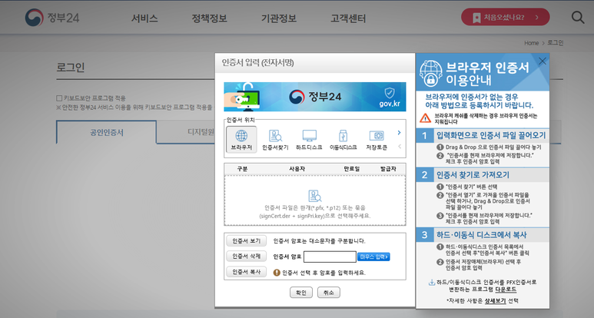Click the red warning triangle icon
The image size is (594, 318).
(x=426, y=118)
